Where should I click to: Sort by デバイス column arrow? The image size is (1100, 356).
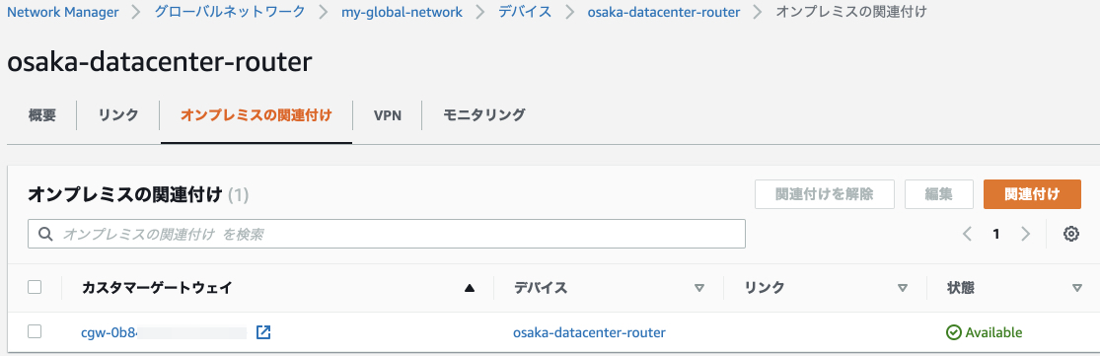[698, 287]
